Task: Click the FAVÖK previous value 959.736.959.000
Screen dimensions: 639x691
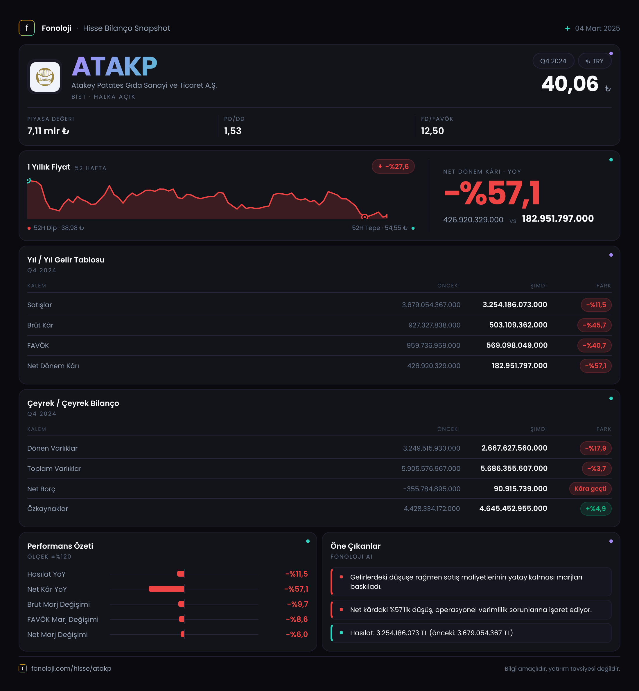Action: [433, 346]
